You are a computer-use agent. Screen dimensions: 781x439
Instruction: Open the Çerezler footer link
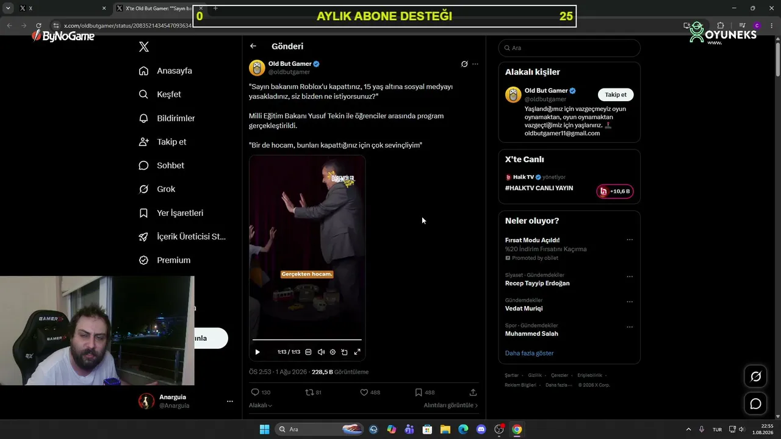point(560,376)
